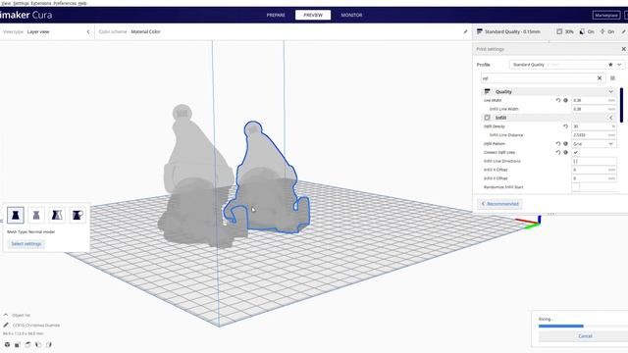The width and height of the screenshot is (628, 353).
Task: Cancel the slicing process
Action: click(585, 336)
